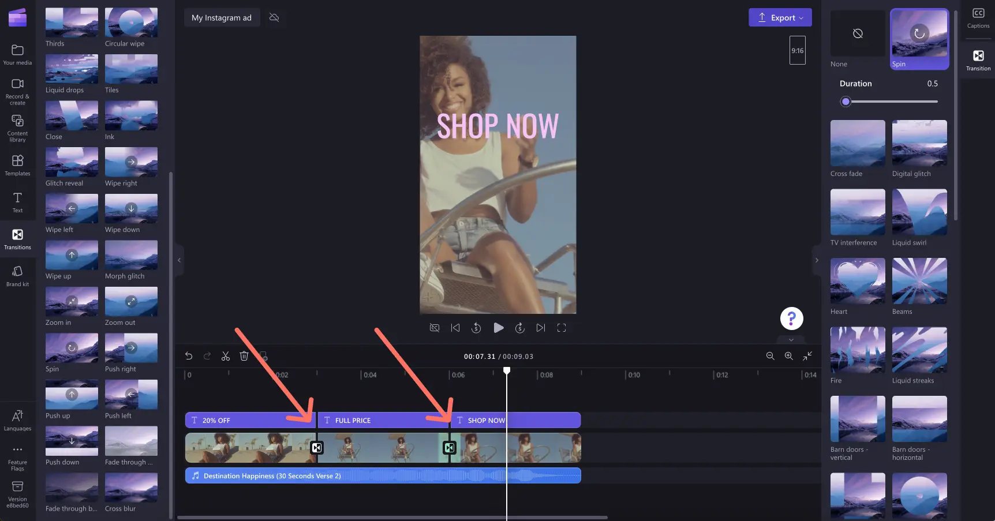Image resolution: width=995 pixels, height=521 pixels.
Task: Click the Undo icon in the timeline toolbar
Action: coord(189,356)
